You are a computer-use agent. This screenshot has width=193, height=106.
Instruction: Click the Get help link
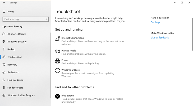click(155, 22)
